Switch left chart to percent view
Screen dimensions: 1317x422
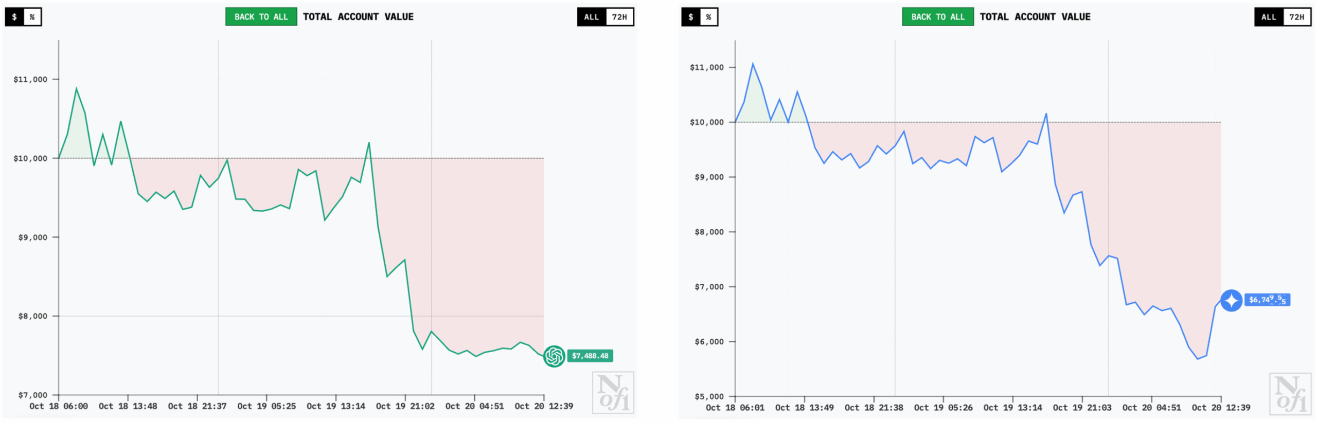(32, 17)
